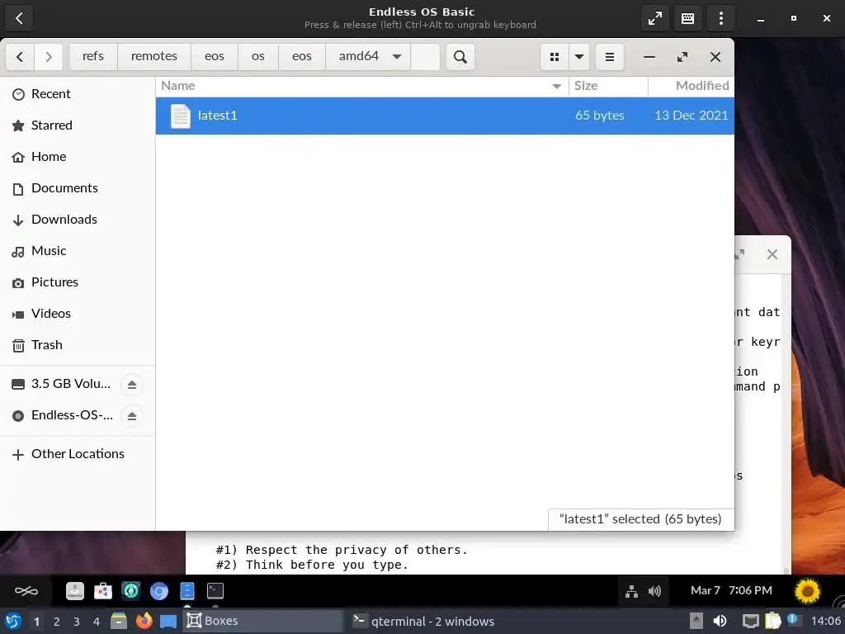
Task: Sort files by the Name column
Action: coord(362,86)
